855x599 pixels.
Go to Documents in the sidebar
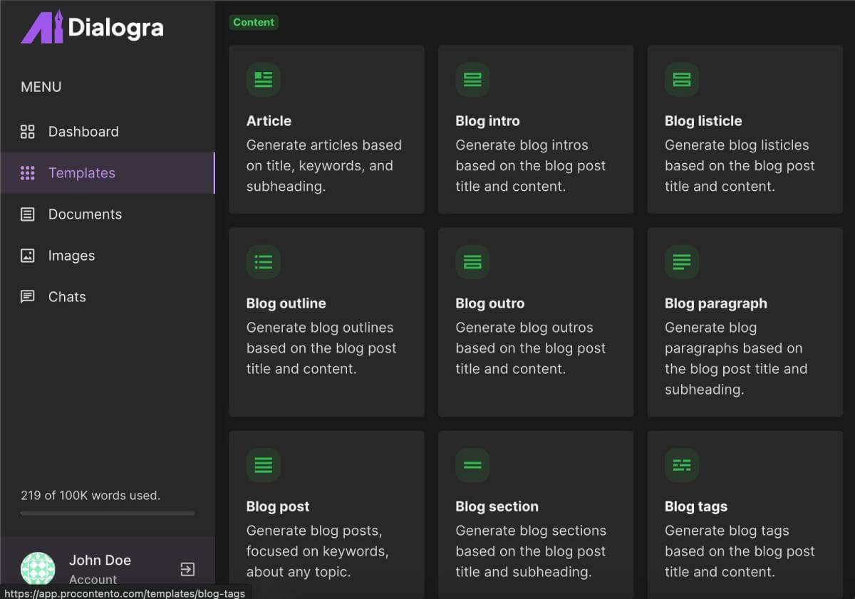(108, 214)
